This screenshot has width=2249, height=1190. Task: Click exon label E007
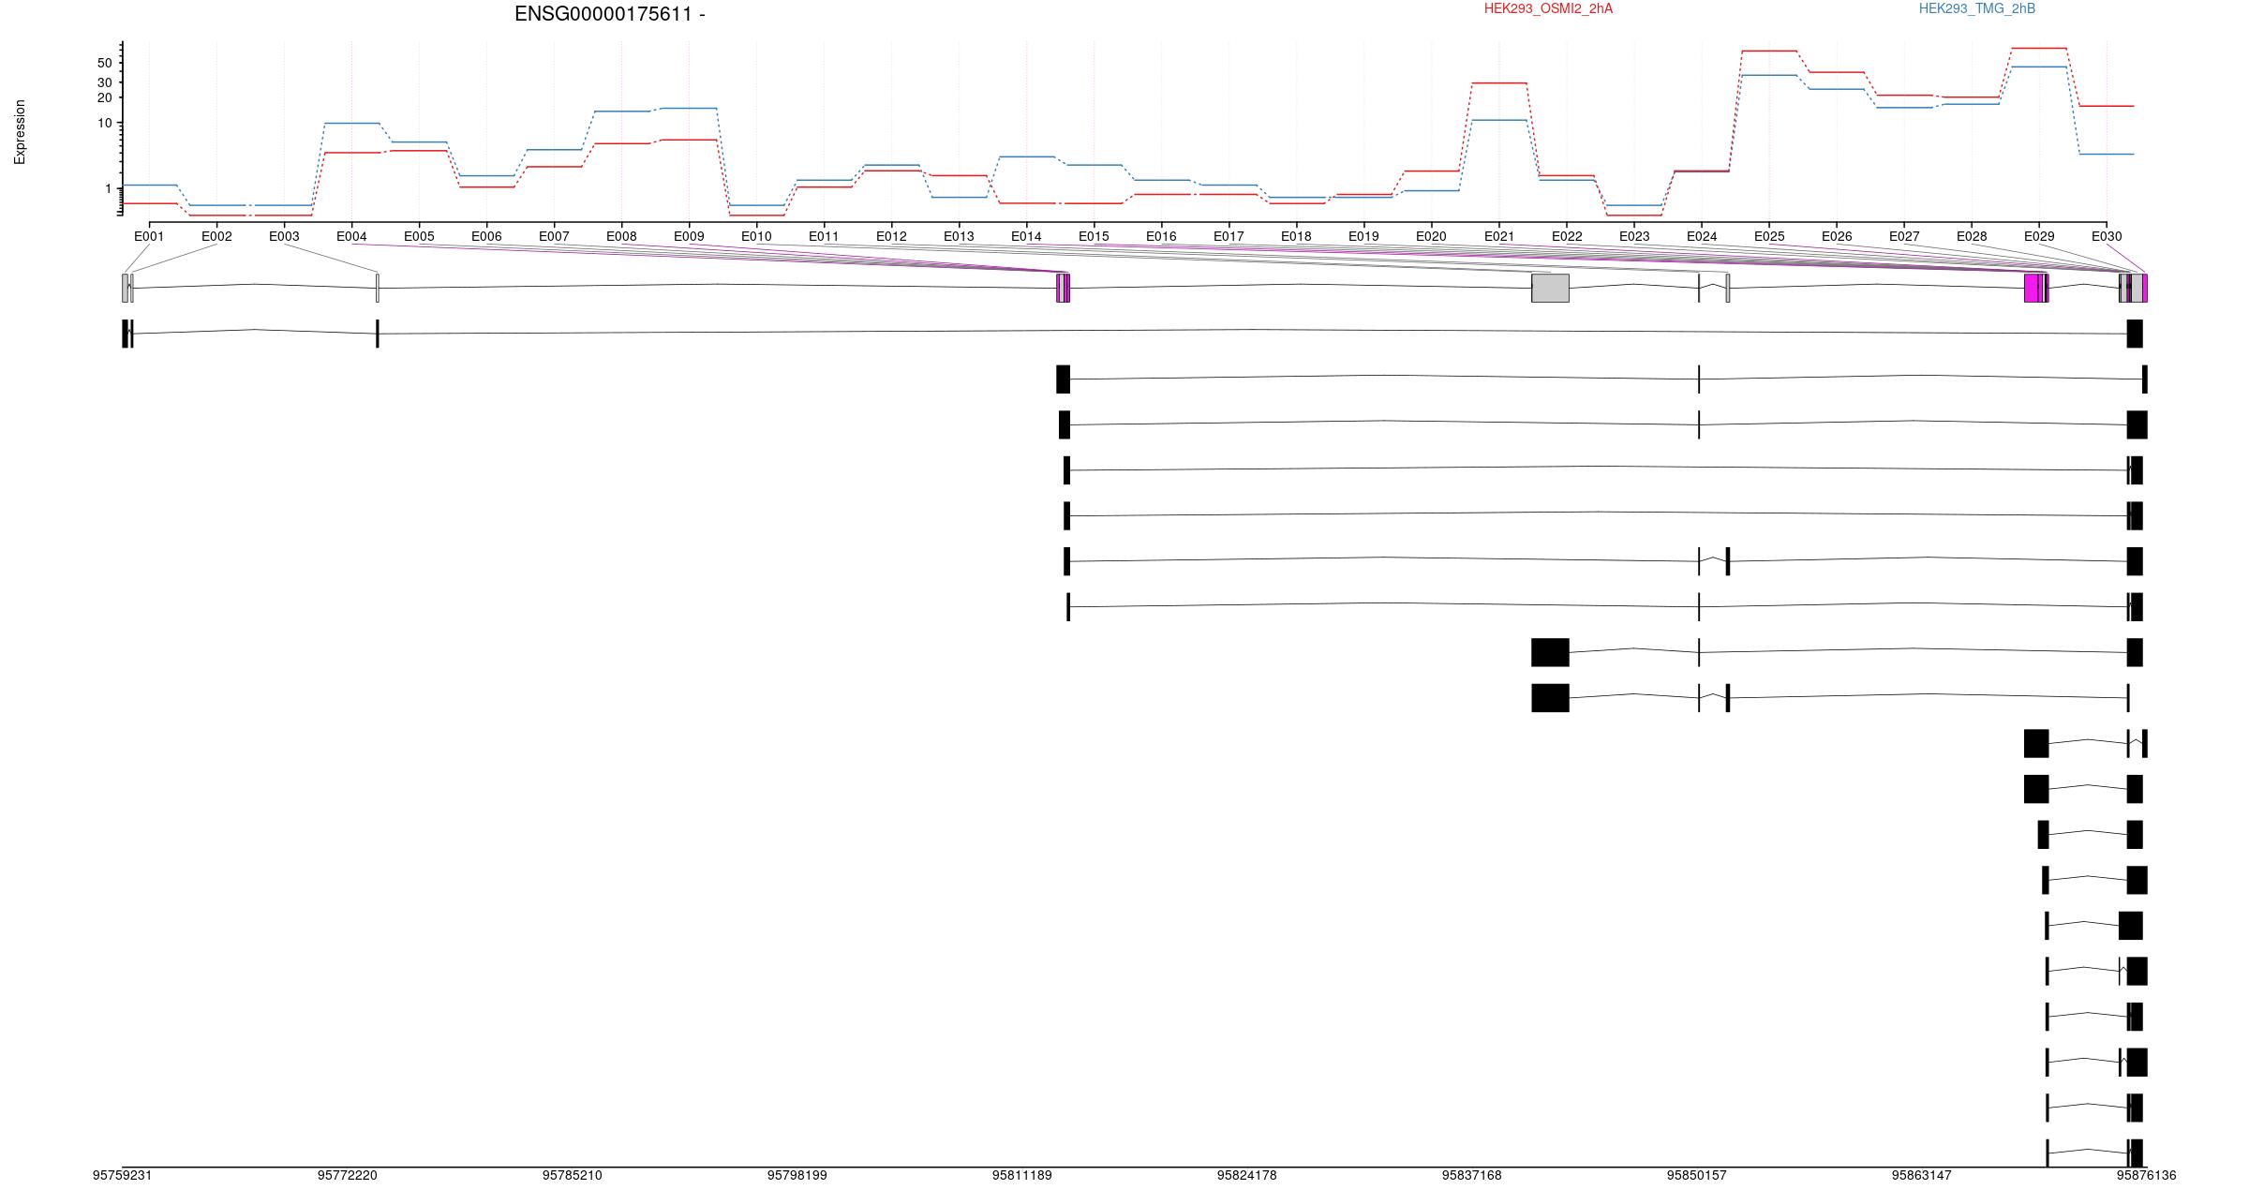[x=554, y=236]
